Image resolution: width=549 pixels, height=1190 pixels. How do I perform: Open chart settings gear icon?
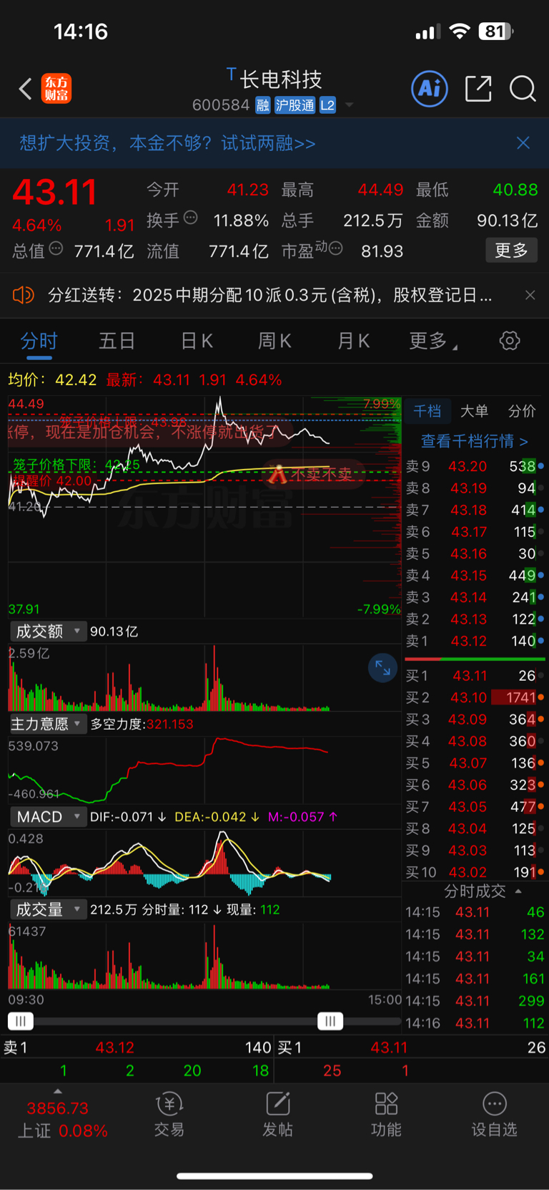(510, 341)
